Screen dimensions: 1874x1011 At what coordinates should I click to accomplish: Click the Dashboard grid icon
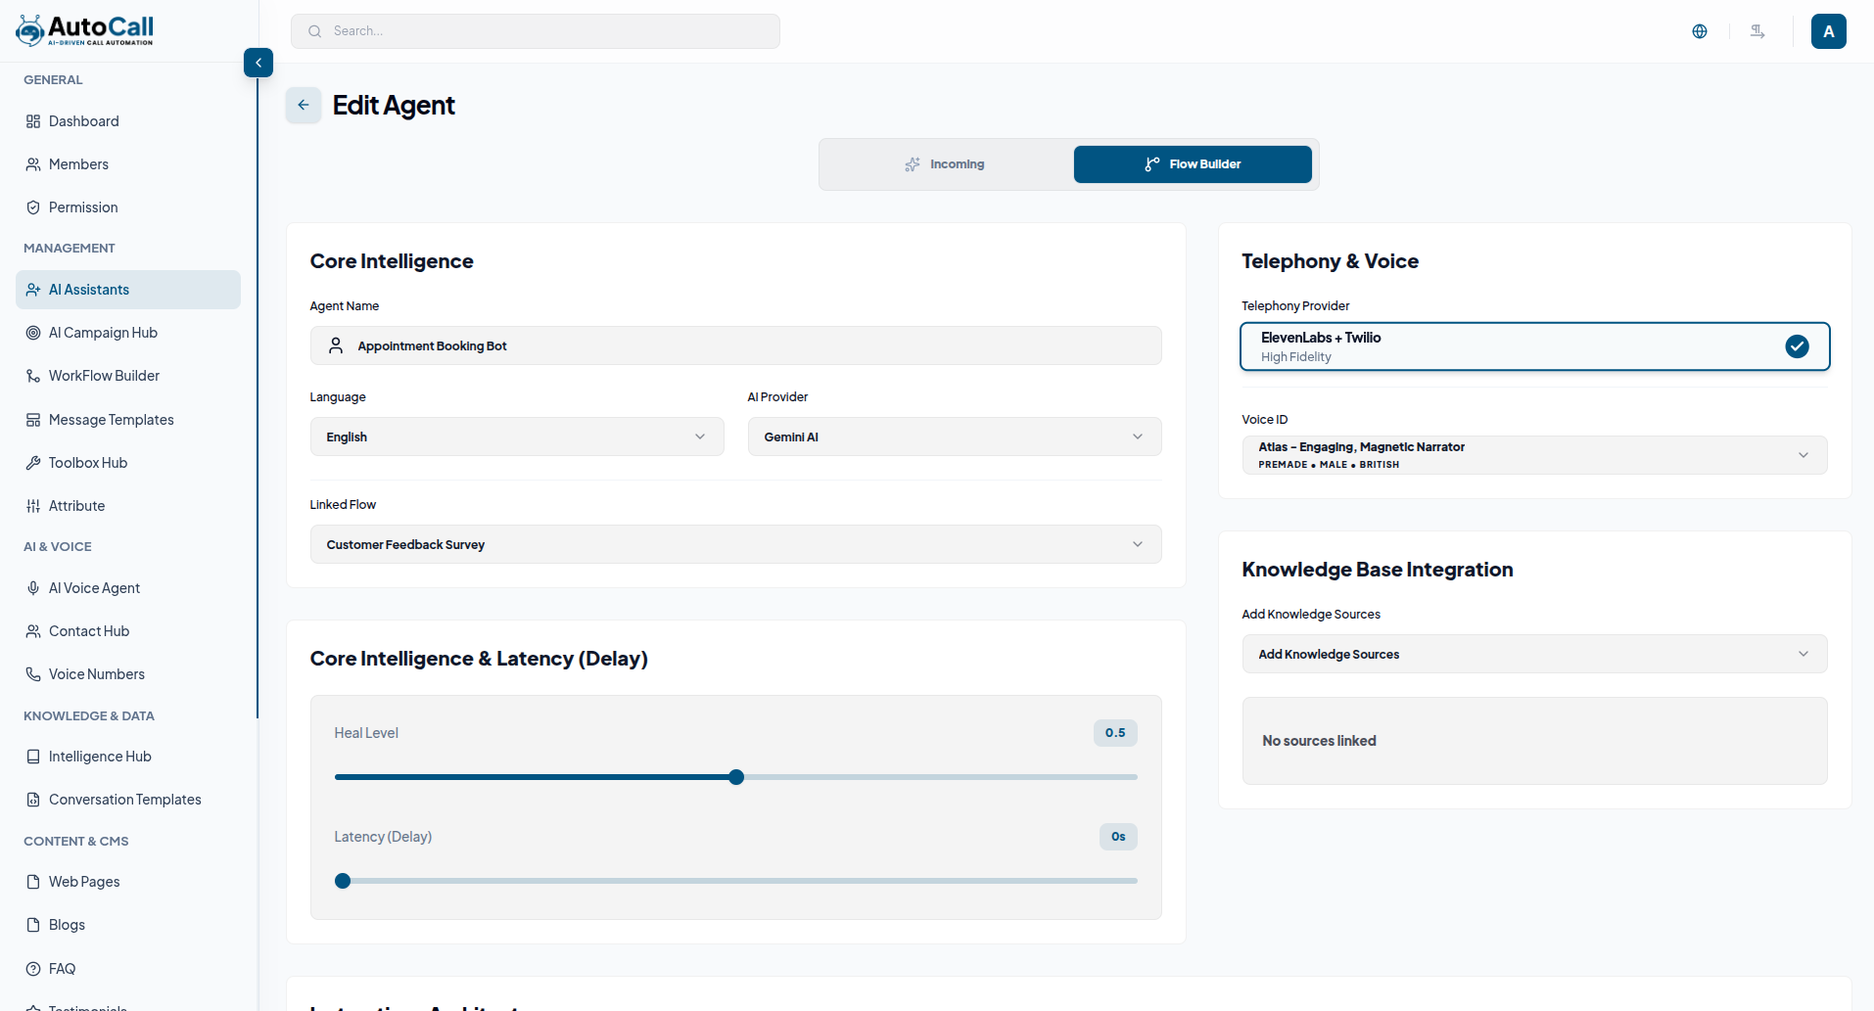(33, 121)
